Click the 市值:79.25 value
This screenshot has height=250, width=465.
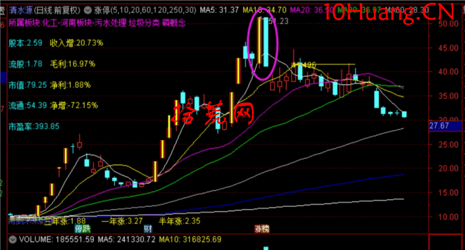(x=28, y=85)
